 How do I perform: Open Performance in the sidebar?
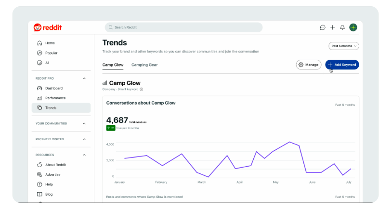click(x=55, y=98)
